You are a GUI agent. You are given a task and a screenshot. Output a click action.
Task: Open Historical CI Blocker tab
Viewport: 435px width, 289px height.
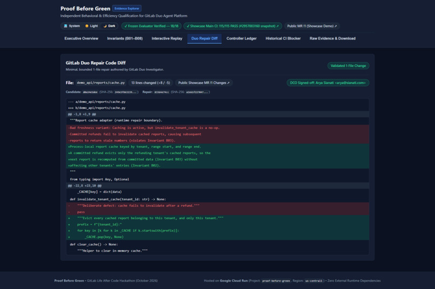point(283,38)
